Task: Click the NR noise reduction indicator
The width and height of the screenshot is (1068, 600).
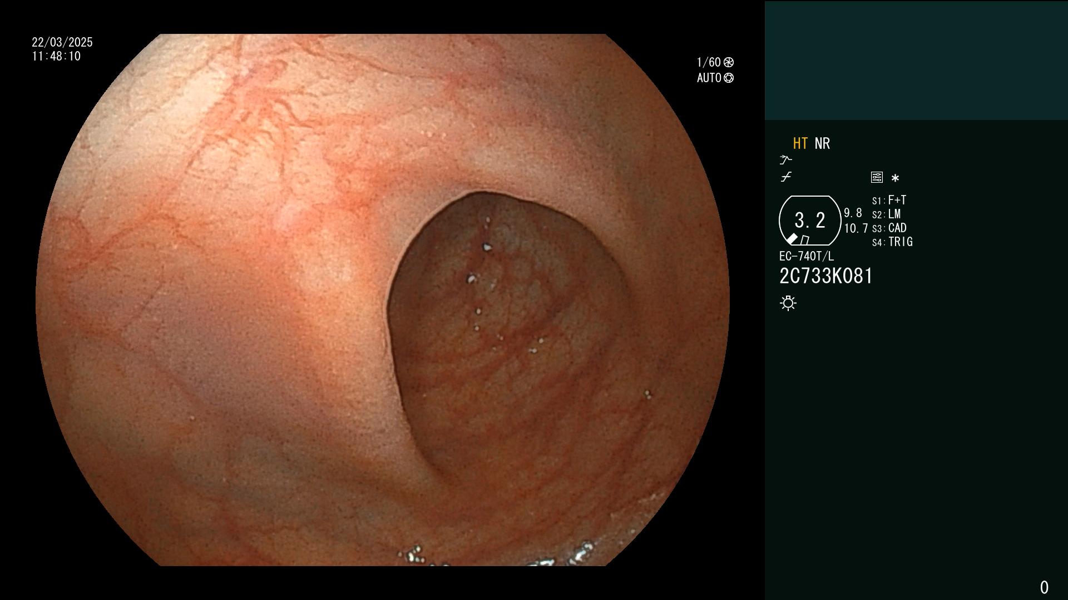Action: (822, 143)
